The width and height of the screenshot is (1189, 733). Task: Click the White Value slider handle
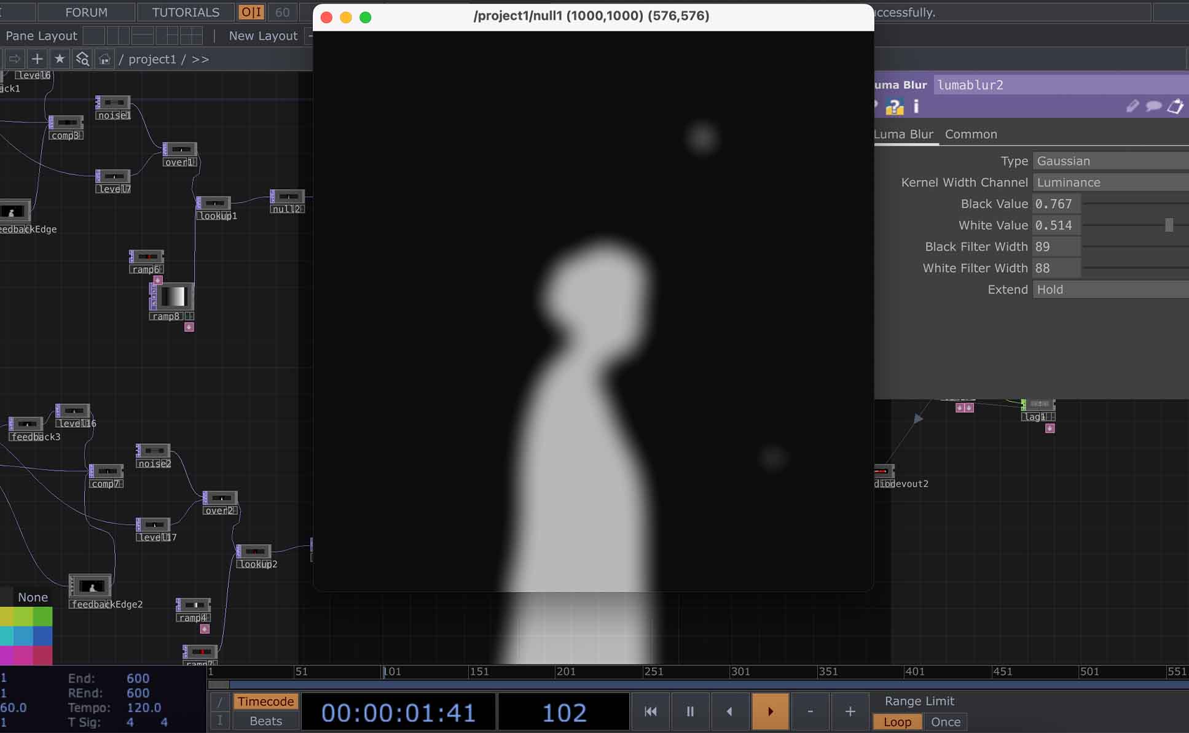1169,225
